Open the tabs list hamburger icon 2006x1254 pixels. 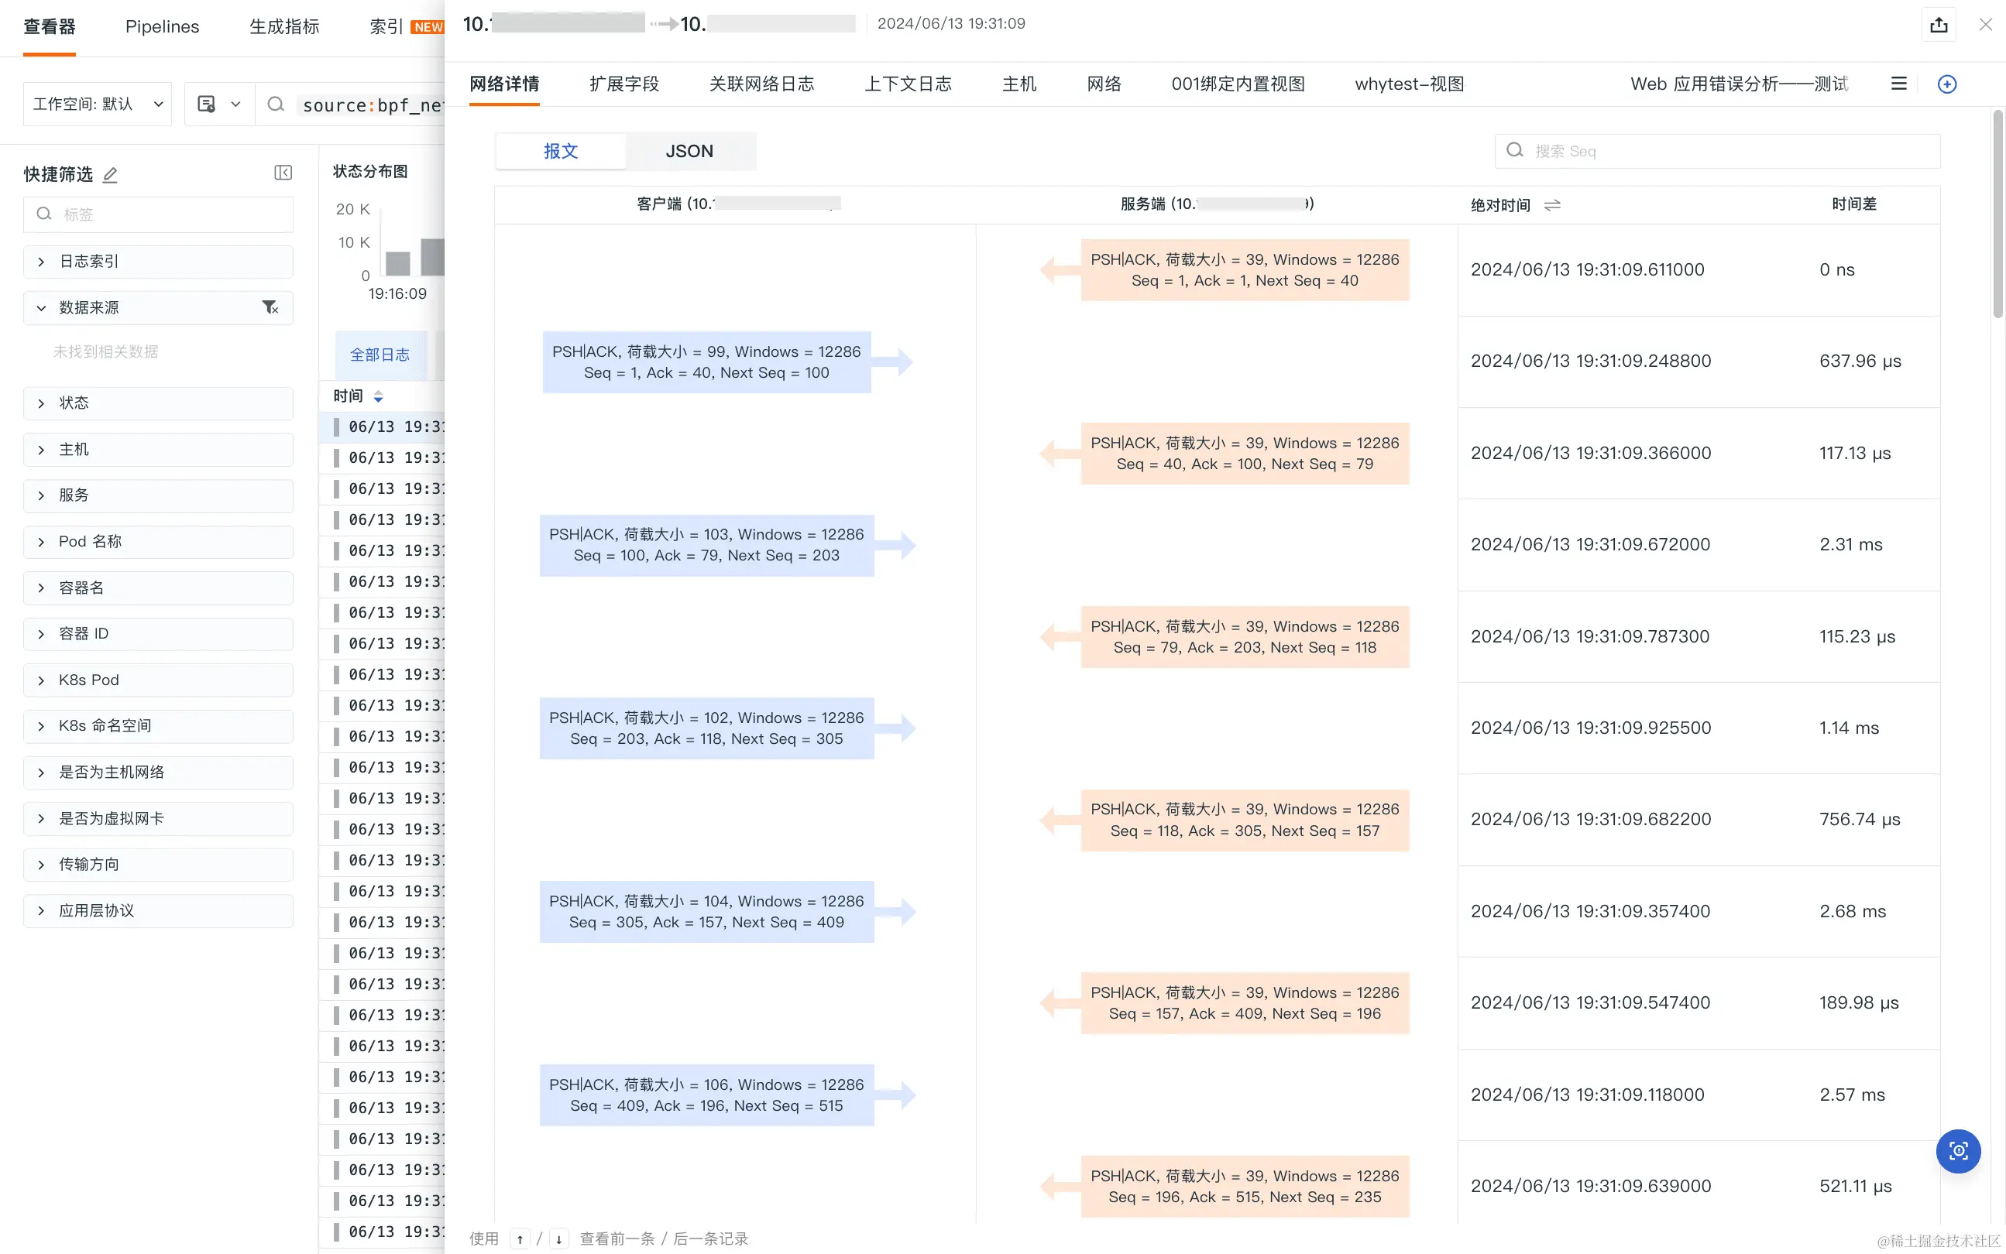tap(1898, 84)
